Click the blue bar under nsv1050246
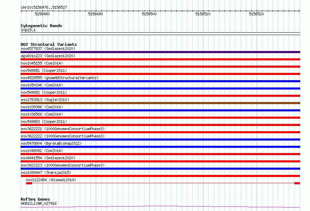Viewport: 310px width, 211px height. pos(160,88)
